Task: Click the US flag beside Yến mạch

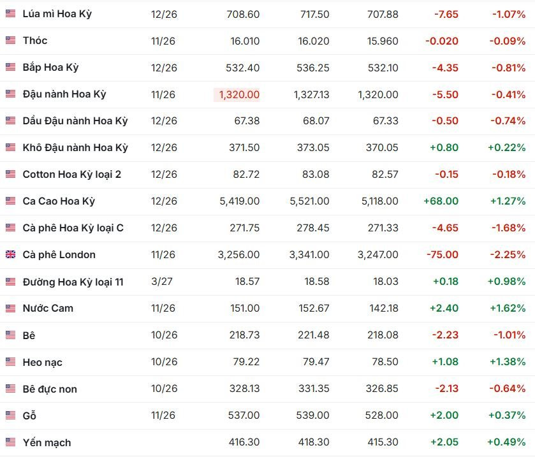Action: [x=11, y=442]
